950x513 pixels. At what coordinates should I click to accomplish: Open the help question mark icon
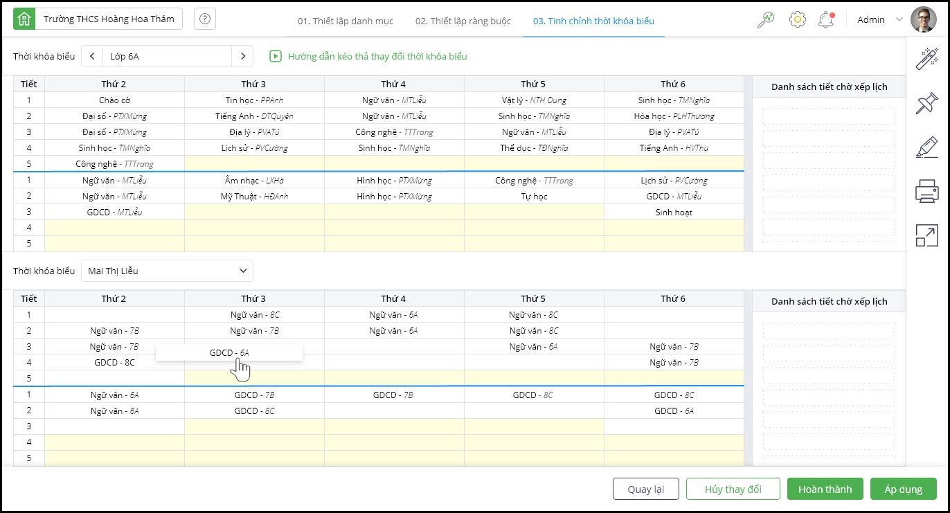coord(205,19)
